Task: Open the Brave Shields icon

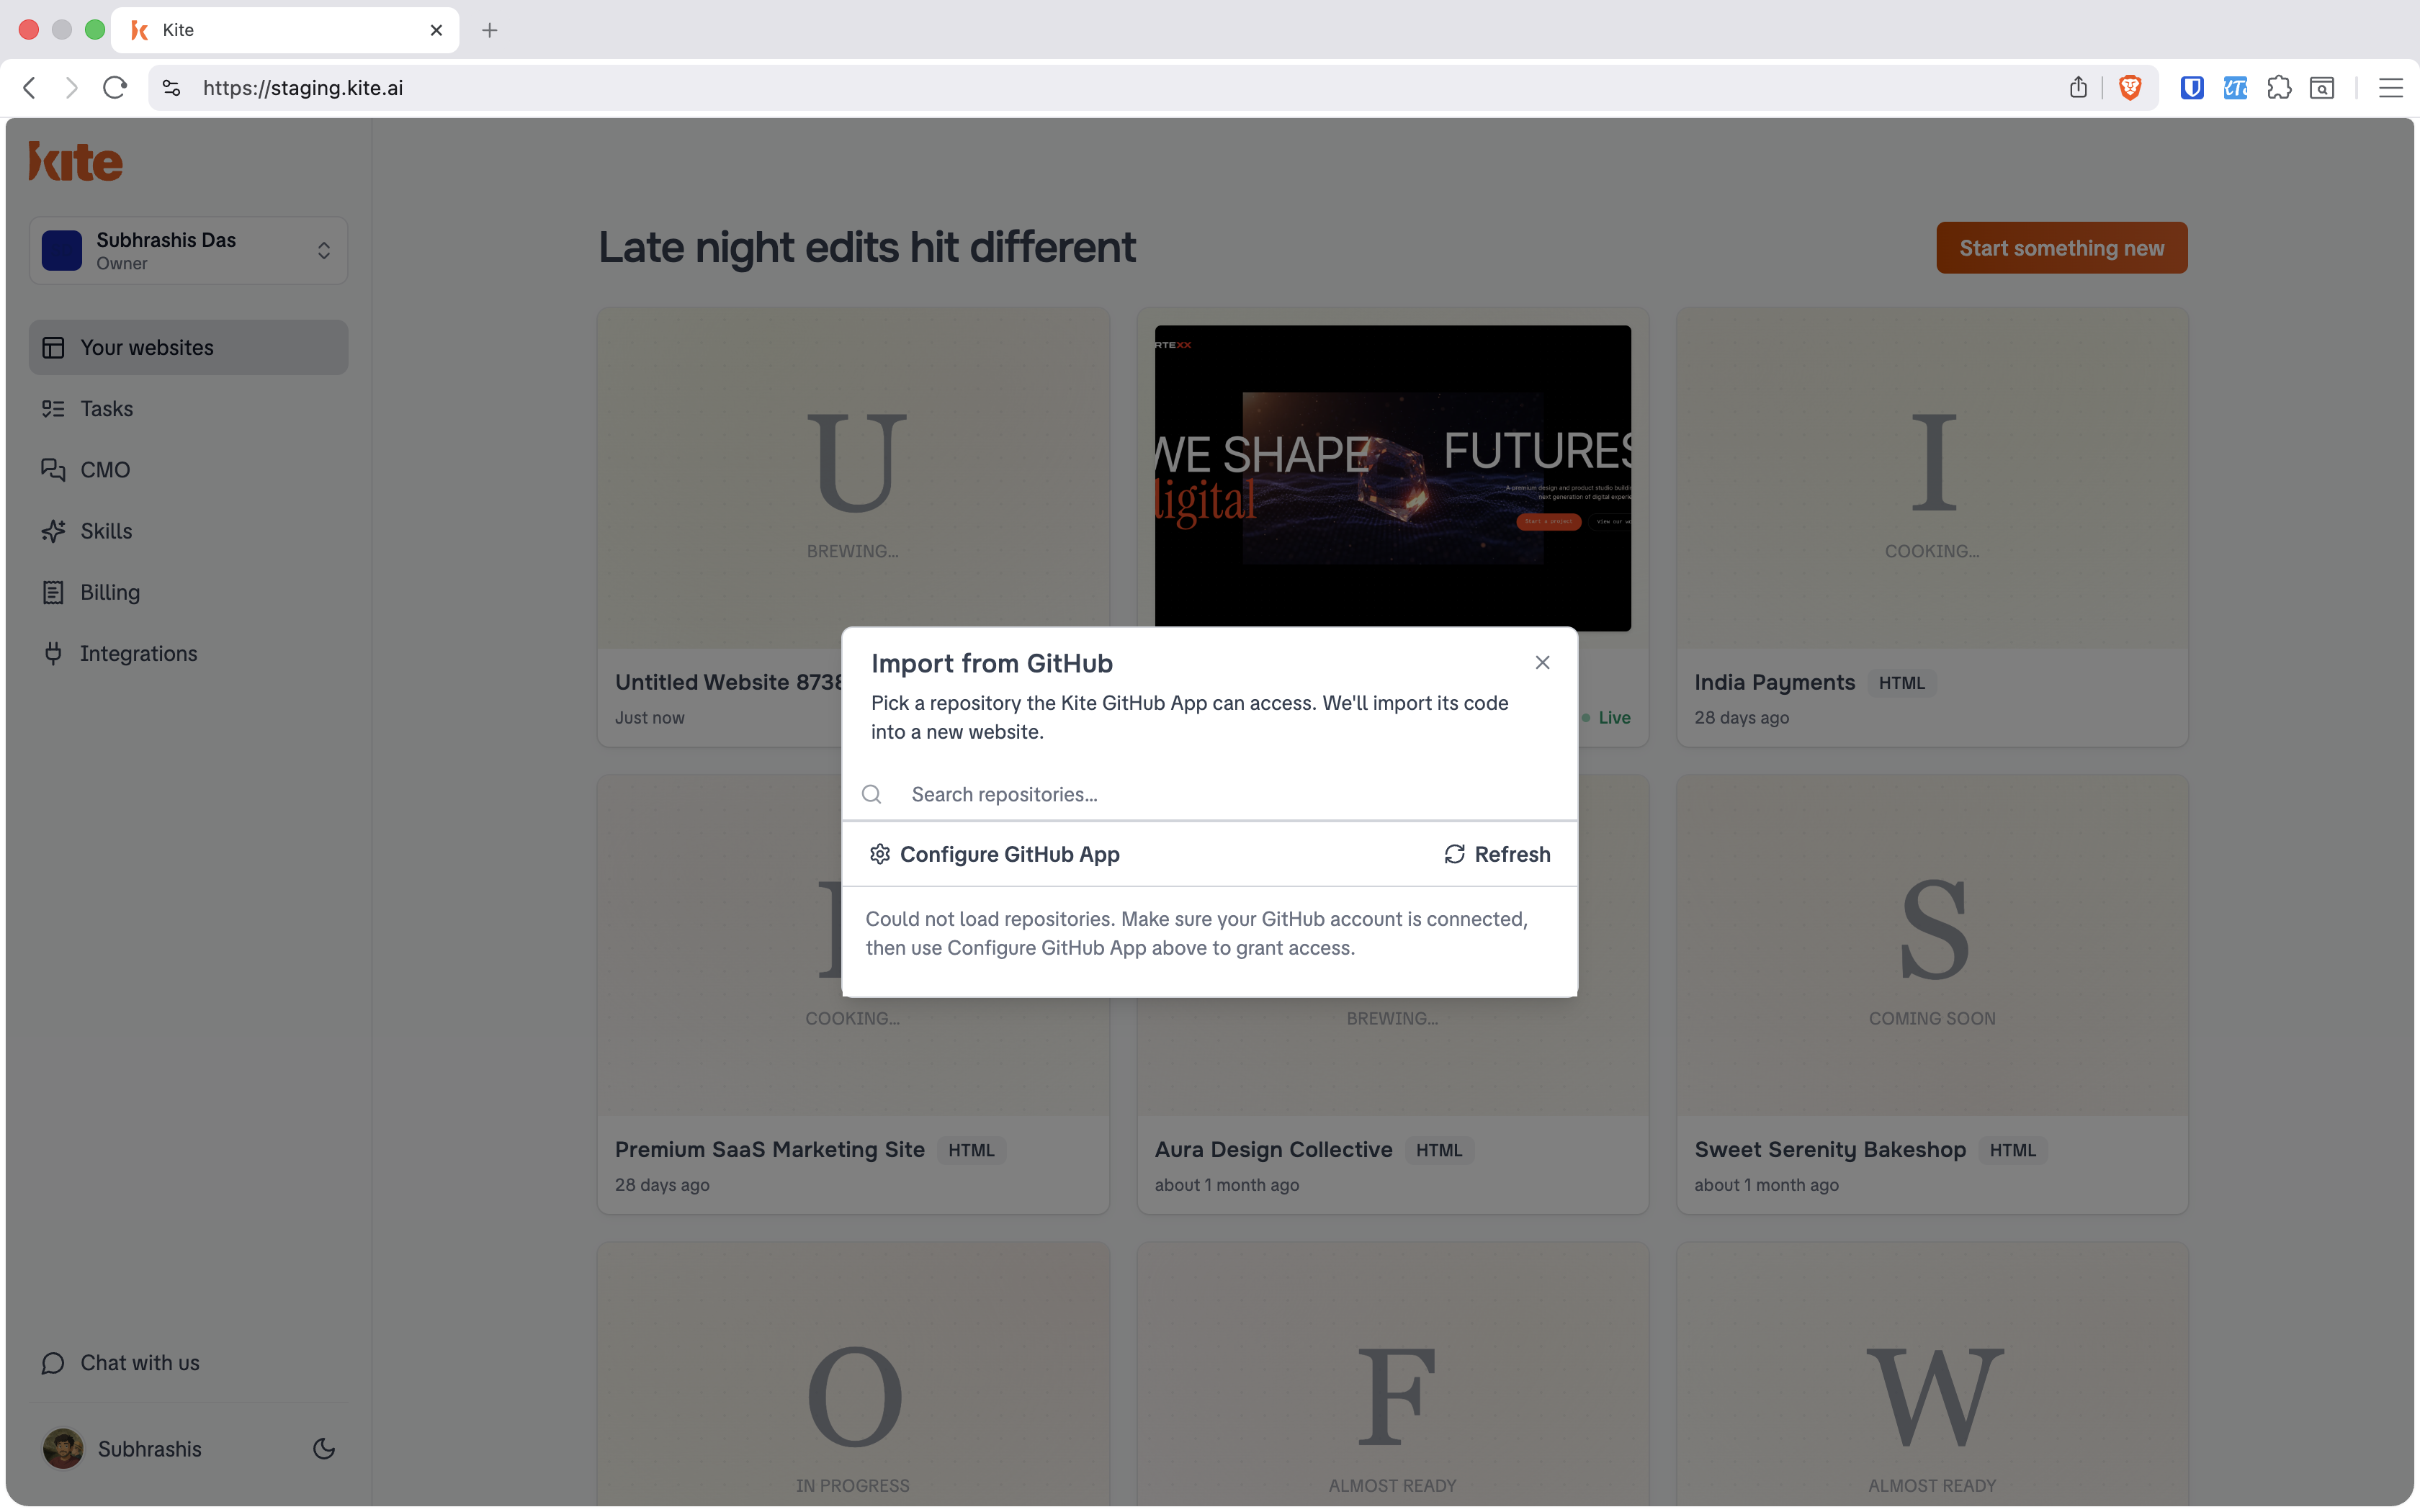Action: (x=2130, y=88)
